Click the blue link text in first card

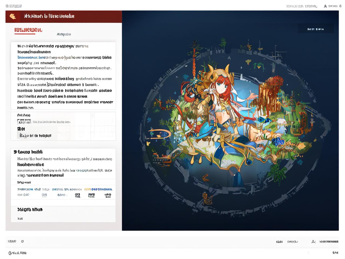31,57
